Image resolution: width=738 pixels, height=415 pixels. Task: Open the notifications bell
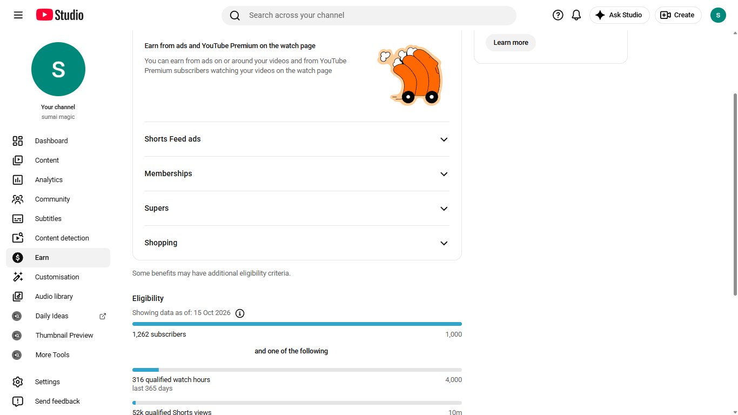[x=576, y=15]
